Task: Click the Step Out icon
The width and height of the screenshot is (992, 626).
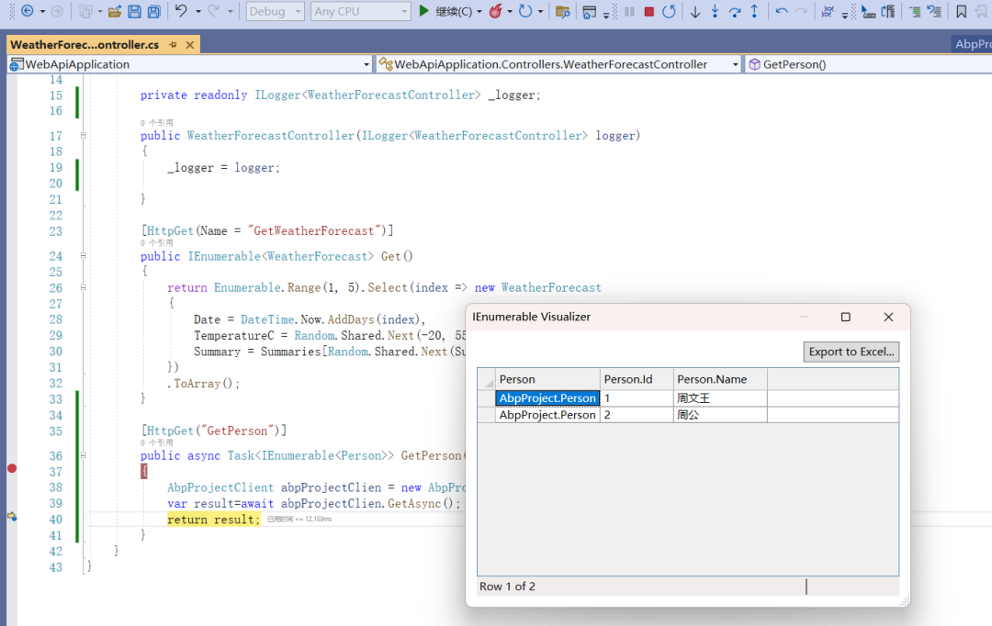Action: [x=754, y=11]
